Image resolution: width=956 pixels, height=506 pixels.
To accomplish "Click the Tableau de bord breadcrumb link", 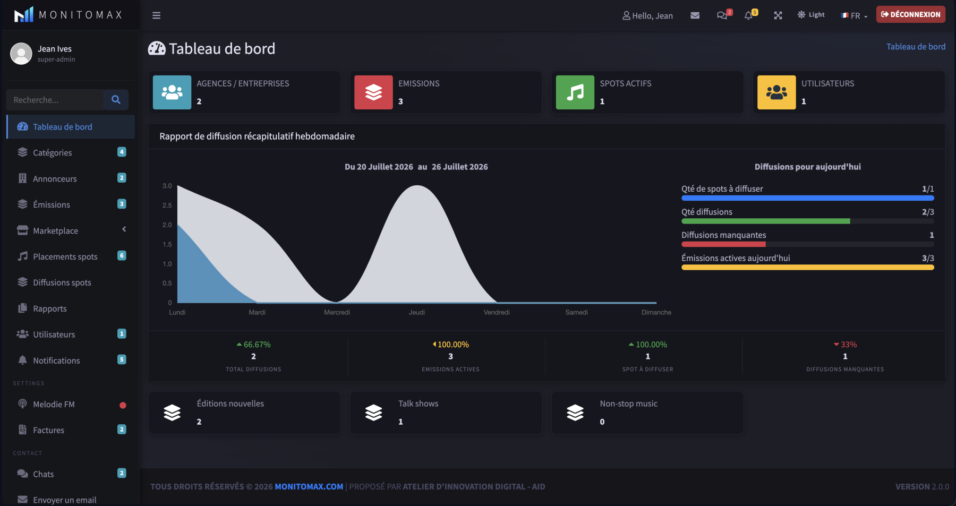I will 916,47.
